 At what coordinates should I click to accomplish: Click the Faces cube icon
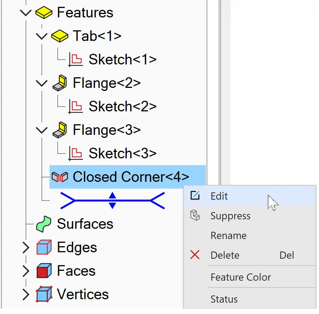pos(44,270)
